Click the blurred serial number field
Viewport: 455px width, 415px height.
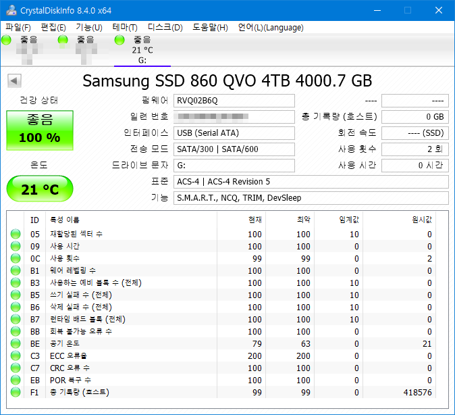click(234, 117)
